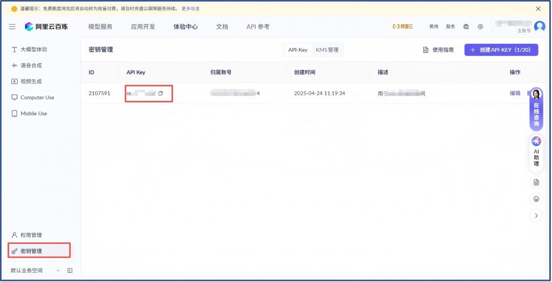Click the document icon in right floating bar
This screenshot has width=552, height=282.
point(536,182)
